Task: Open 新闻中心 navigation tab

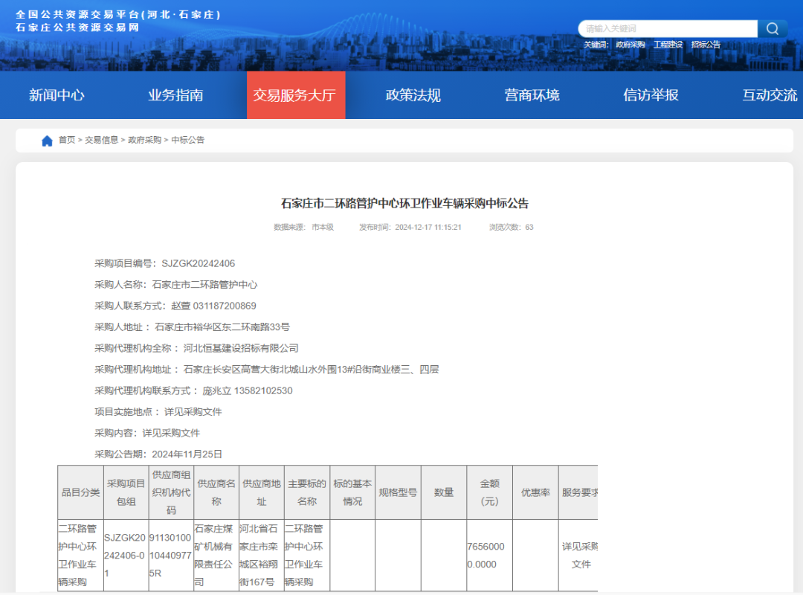Action: point(57,95)
